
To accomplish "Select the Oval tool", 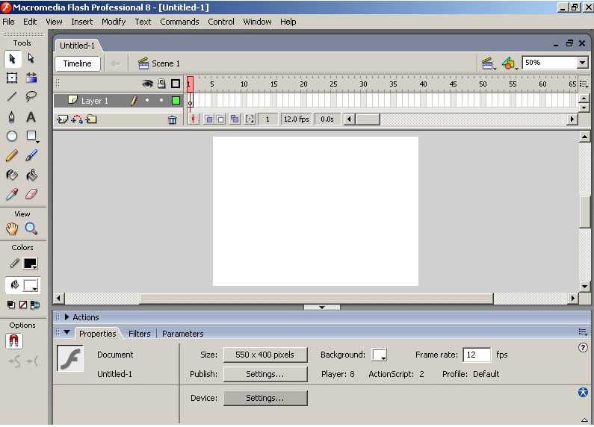I will tap(12, 136).
